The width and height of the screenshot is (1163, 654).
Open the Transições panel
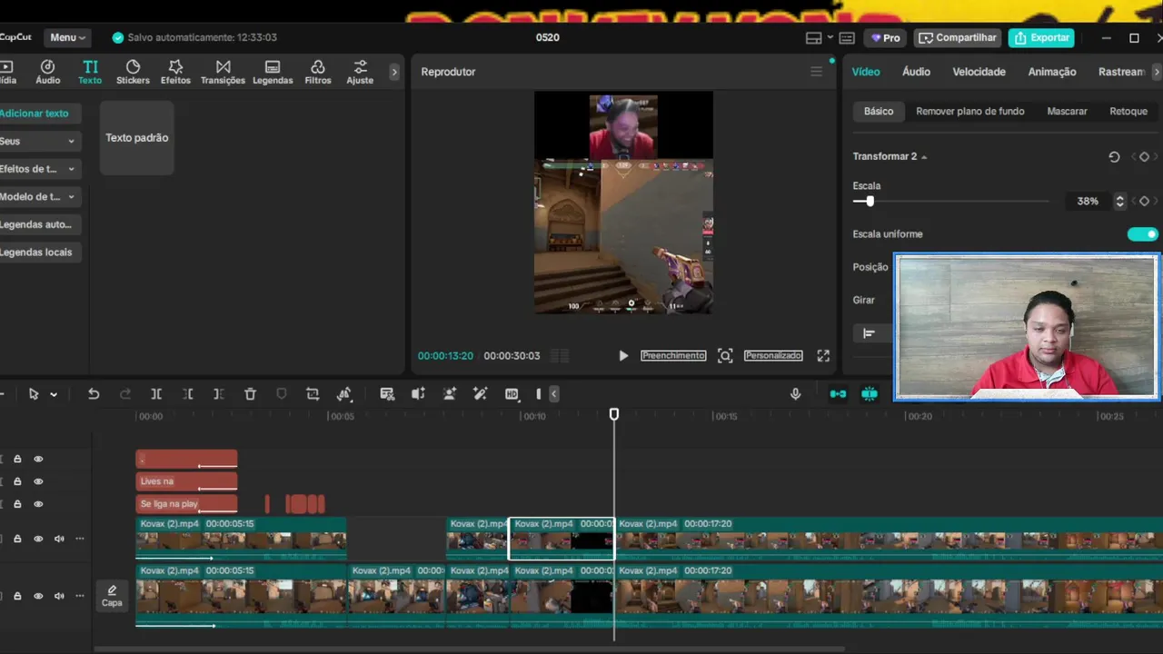point(223,72)
